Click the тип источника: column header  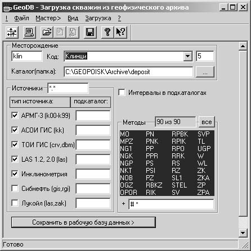tap(40, 102)
